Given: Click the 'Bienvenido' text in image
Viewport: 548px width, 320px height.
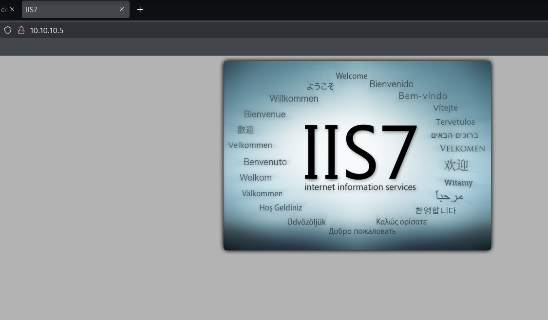Looking at the screenshot, I should [391, 84].
